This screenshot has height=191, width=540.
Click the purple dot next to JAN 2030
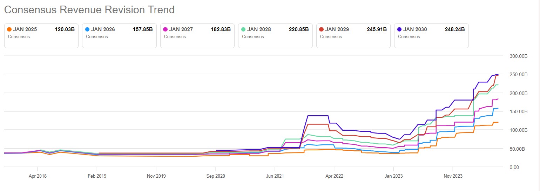coord(400,29)
